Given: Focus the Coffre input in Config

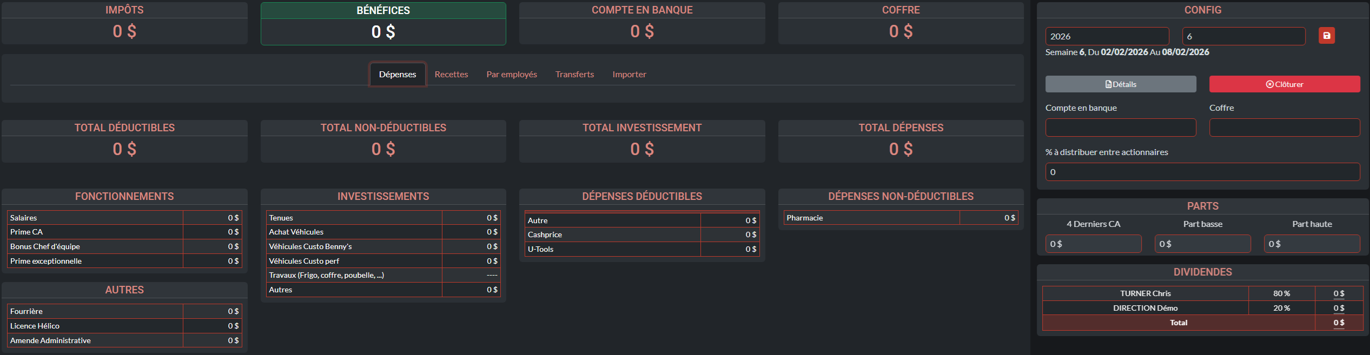Looking at the screenshot, I should coord(1284,128).
